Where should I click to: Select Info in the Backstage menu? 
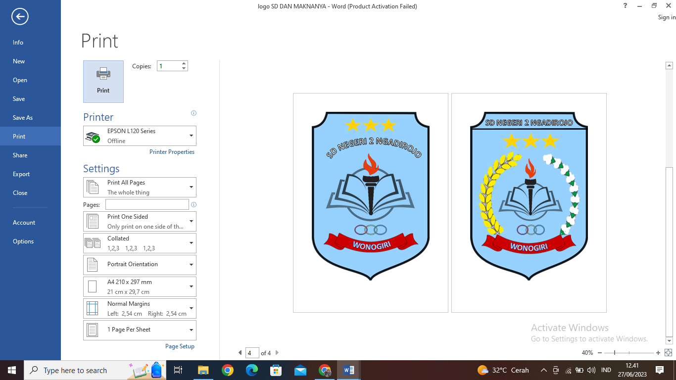[x=30, y=43]
